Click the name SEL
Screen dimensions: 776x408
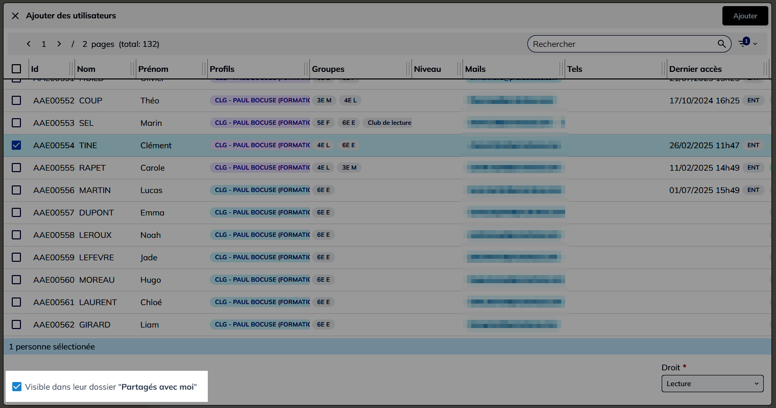point(87,123)
